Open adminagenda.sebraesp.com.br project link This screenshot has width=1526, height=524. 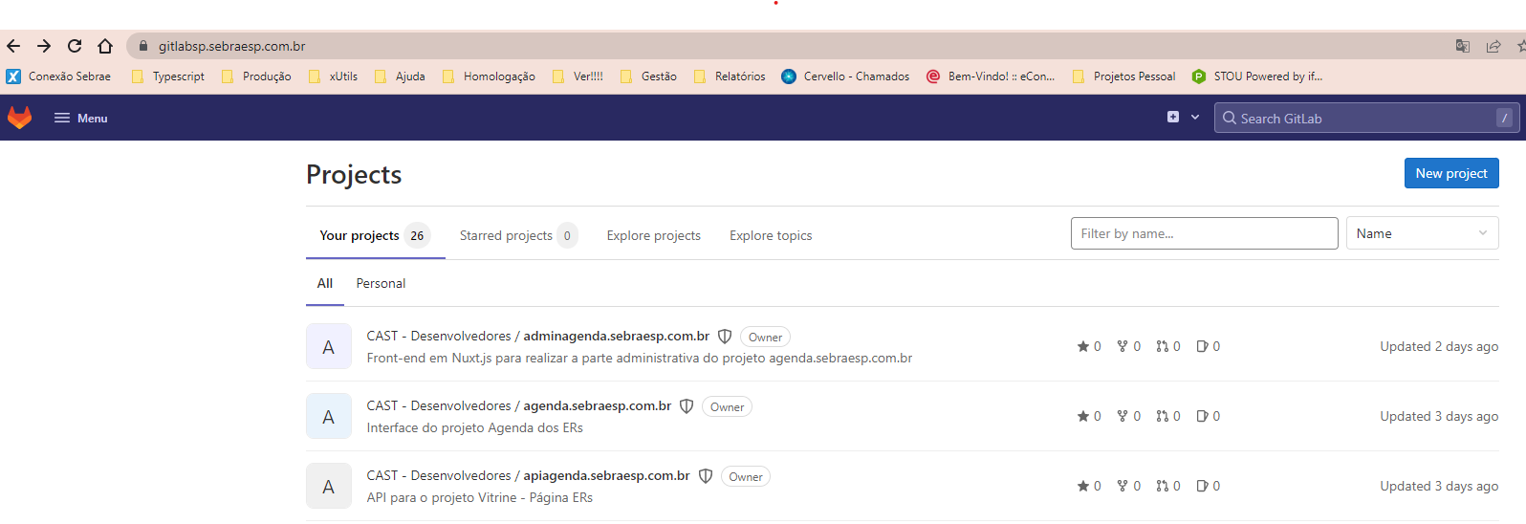point(616,336)
